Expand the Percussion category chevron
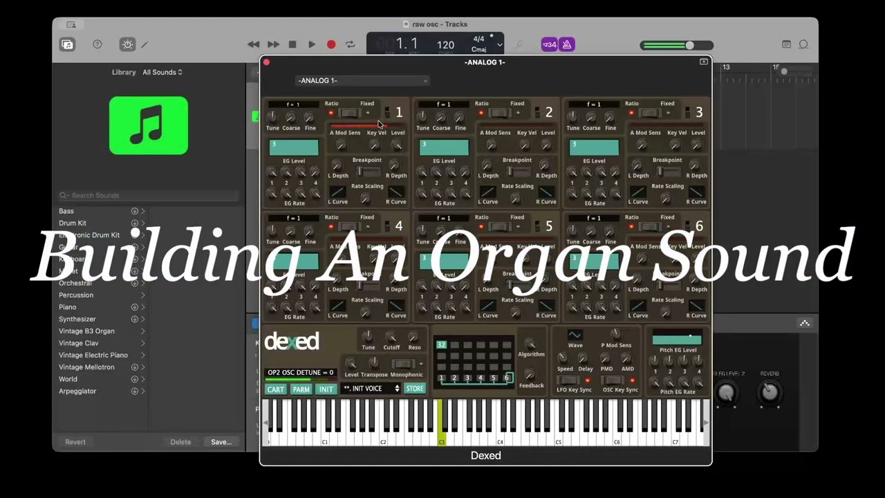This screenshot has height=498, width=885. pos(143,295)
